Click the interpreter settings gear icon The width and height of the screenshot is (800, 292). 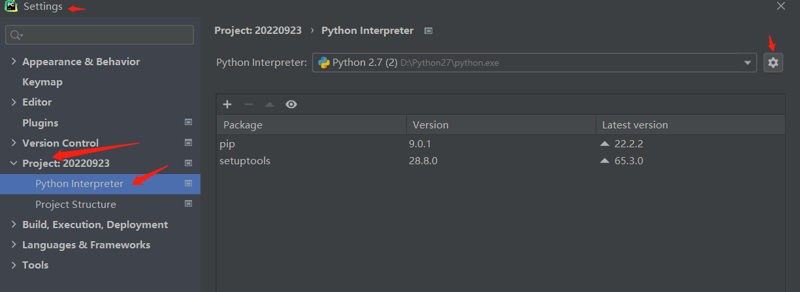coord(773,63)
